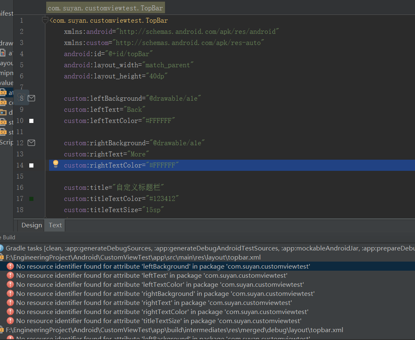
Task: Click the custom:titleTextSize="15sp" line
Action: click(114, 210)
